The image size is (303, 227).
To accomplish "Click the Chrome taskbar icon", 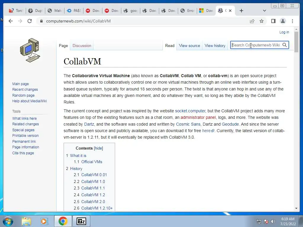I will coord(63,221).
